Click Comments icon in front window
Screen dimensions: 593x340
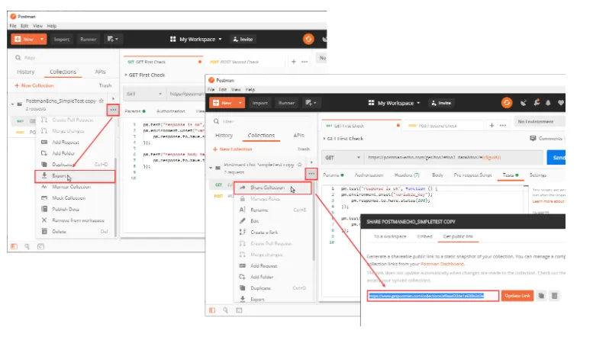pyautogui.click(x=533, y=139)
